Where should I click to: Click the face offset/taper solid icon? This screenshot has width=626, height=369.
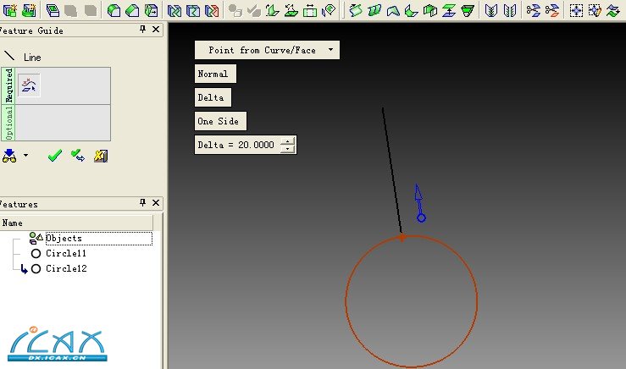pyautogui.click(x=152, y=10)
